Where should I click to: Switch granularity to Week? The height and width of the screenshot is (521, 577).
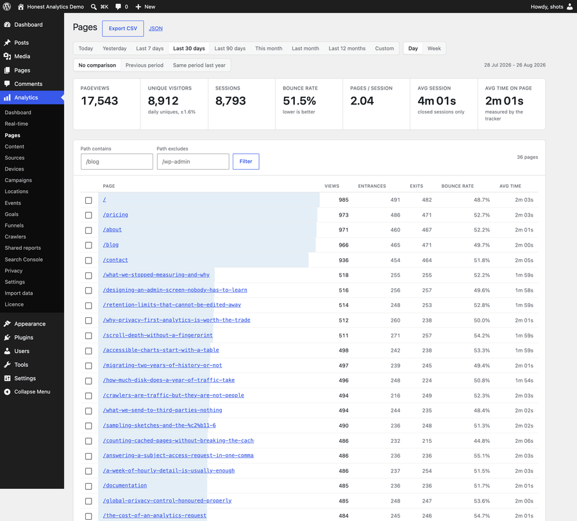(x=434, y=48)
